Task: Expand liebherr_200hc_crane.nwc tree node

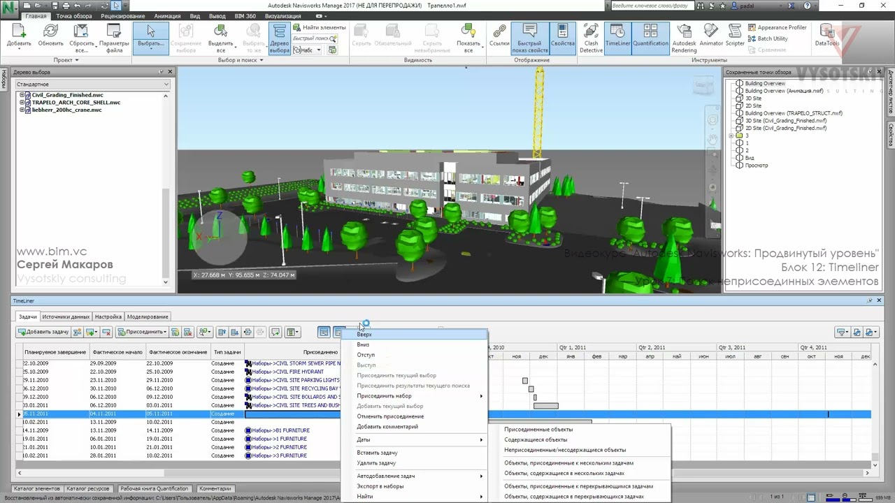Action: pyautogui.click(x=22, y=110)
